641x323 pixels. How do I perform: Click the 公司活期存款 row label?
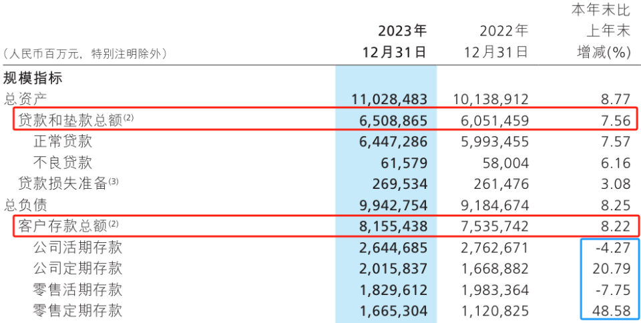(x=77, y=248)
